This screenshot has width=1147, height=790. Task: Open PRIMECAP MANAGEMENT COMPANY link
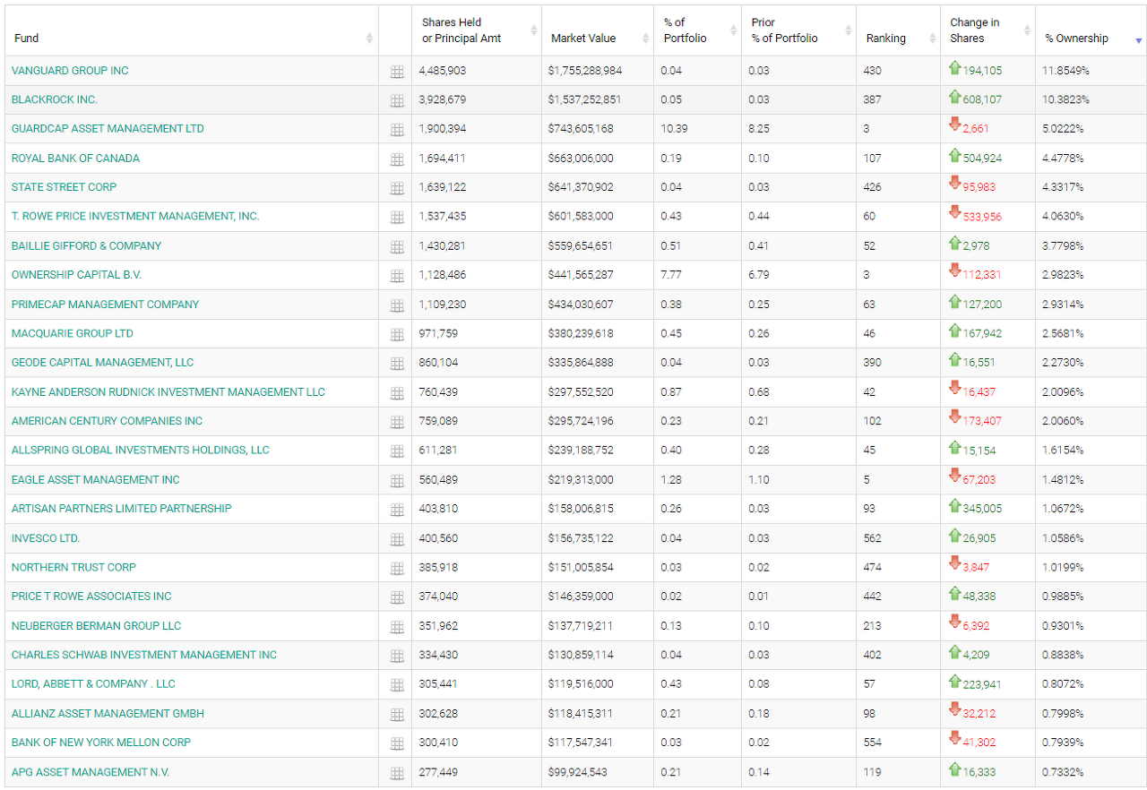(106, 305)
